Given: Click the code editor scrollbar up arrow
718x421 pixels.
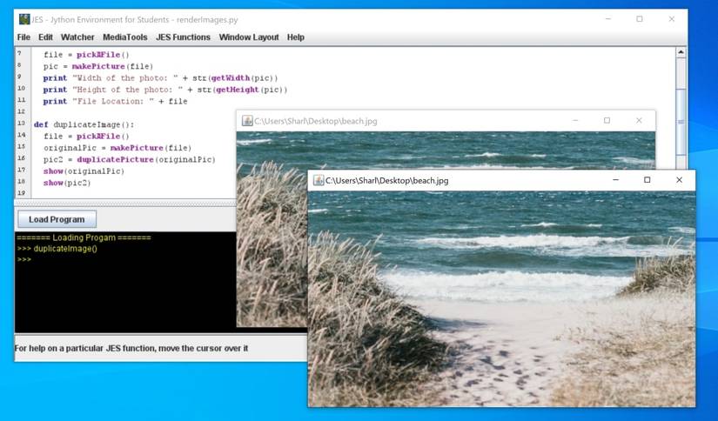Looking at the screenshot, I should click(681, 52).
